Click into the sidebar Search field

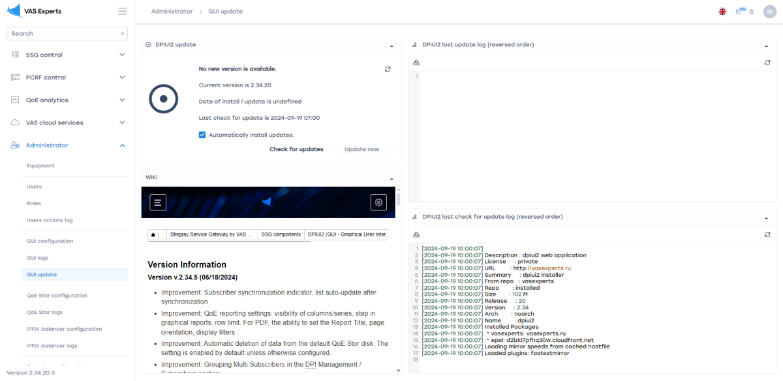63,33
